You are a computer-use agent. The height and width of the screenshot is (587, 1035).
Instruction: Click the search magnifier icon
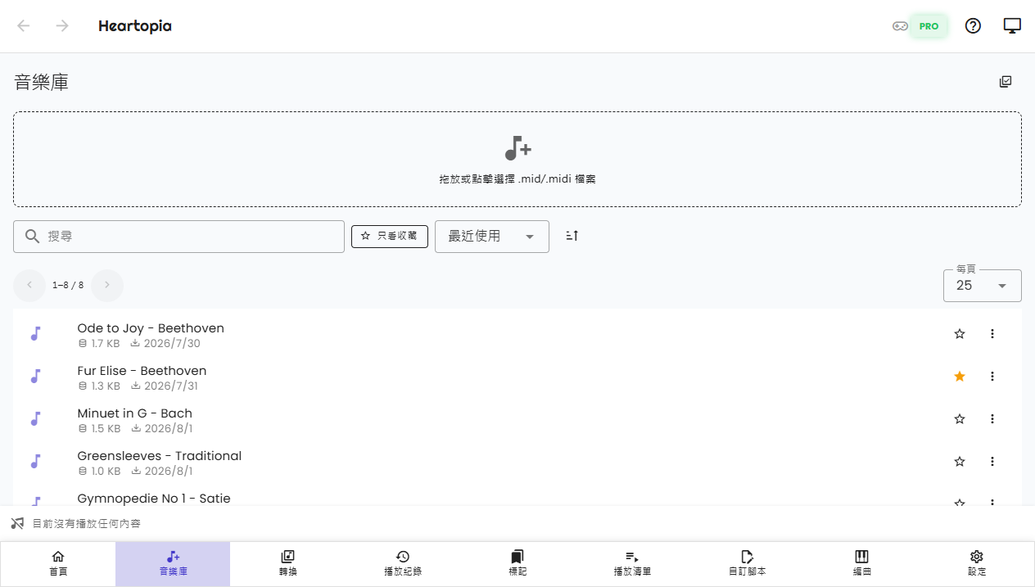(33, 236)
